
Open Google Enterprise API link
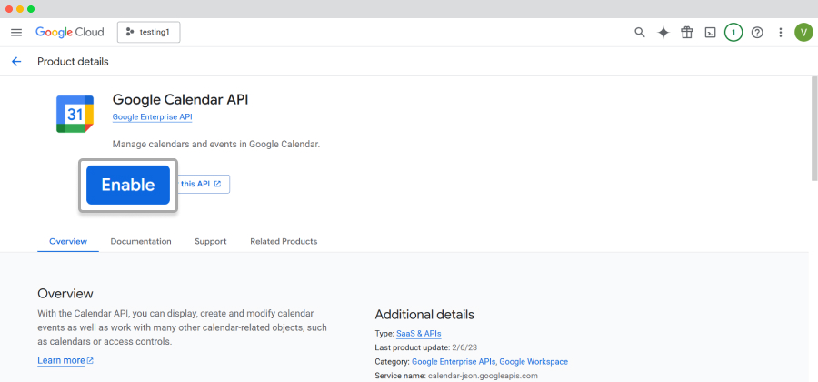(153, 117)
